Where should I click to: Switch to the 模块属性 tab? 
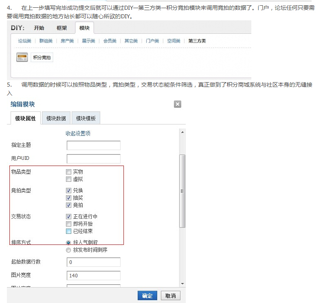pyautogui.click(x=25, y=118)
